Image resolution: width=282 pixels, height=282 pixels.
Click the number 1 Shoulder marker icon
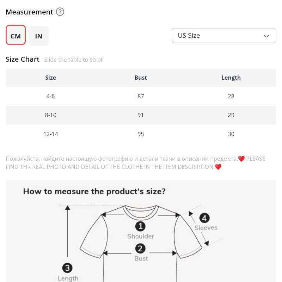point(141,226)
